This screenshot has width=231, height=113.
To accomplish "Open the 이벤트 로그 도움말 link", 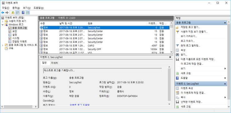I will tap(80, 105).
